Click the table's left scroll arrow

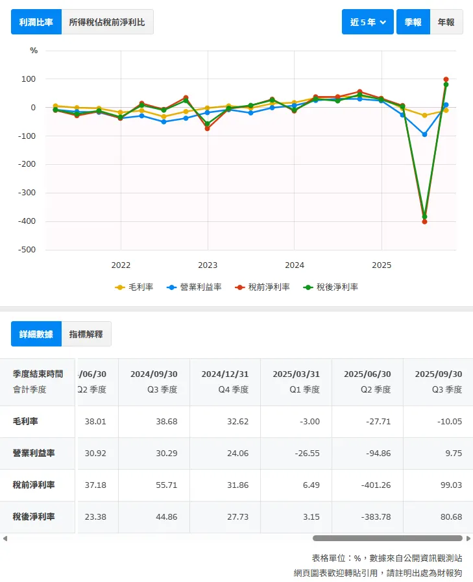[5, 538]
